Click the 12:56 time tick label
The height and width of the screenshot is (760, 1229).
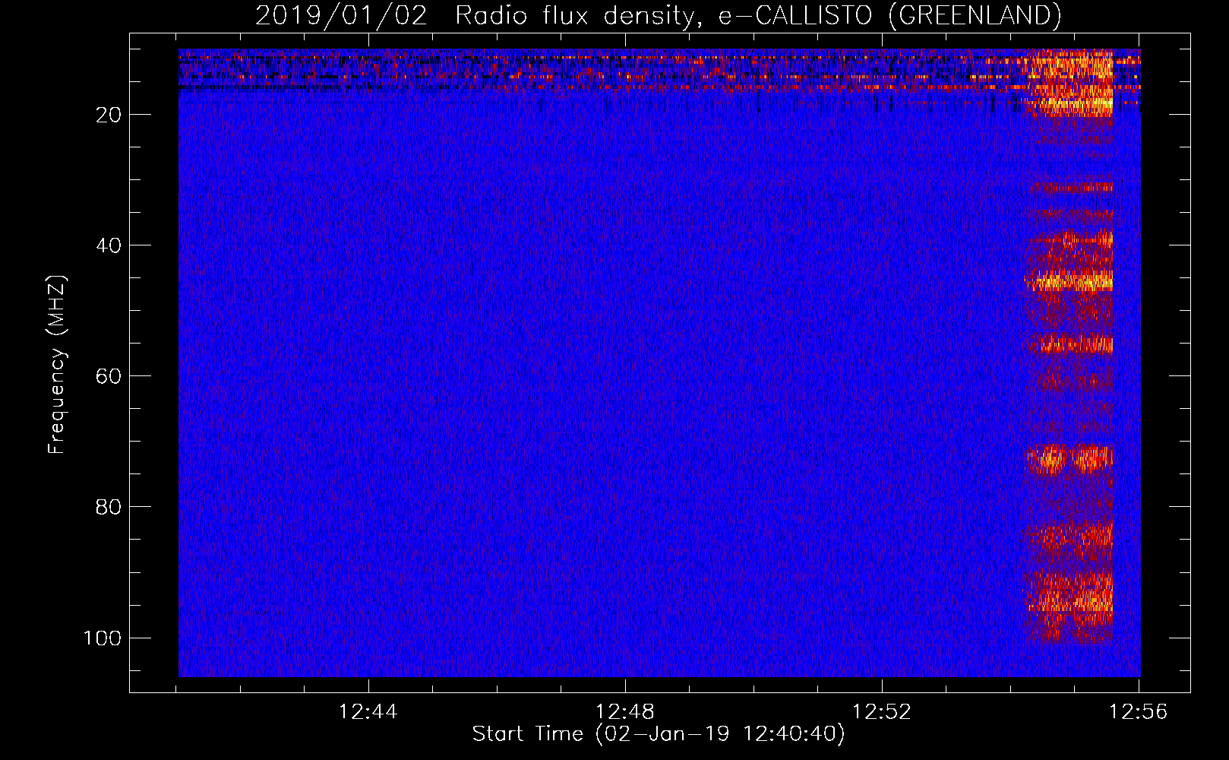(1139, 712)
